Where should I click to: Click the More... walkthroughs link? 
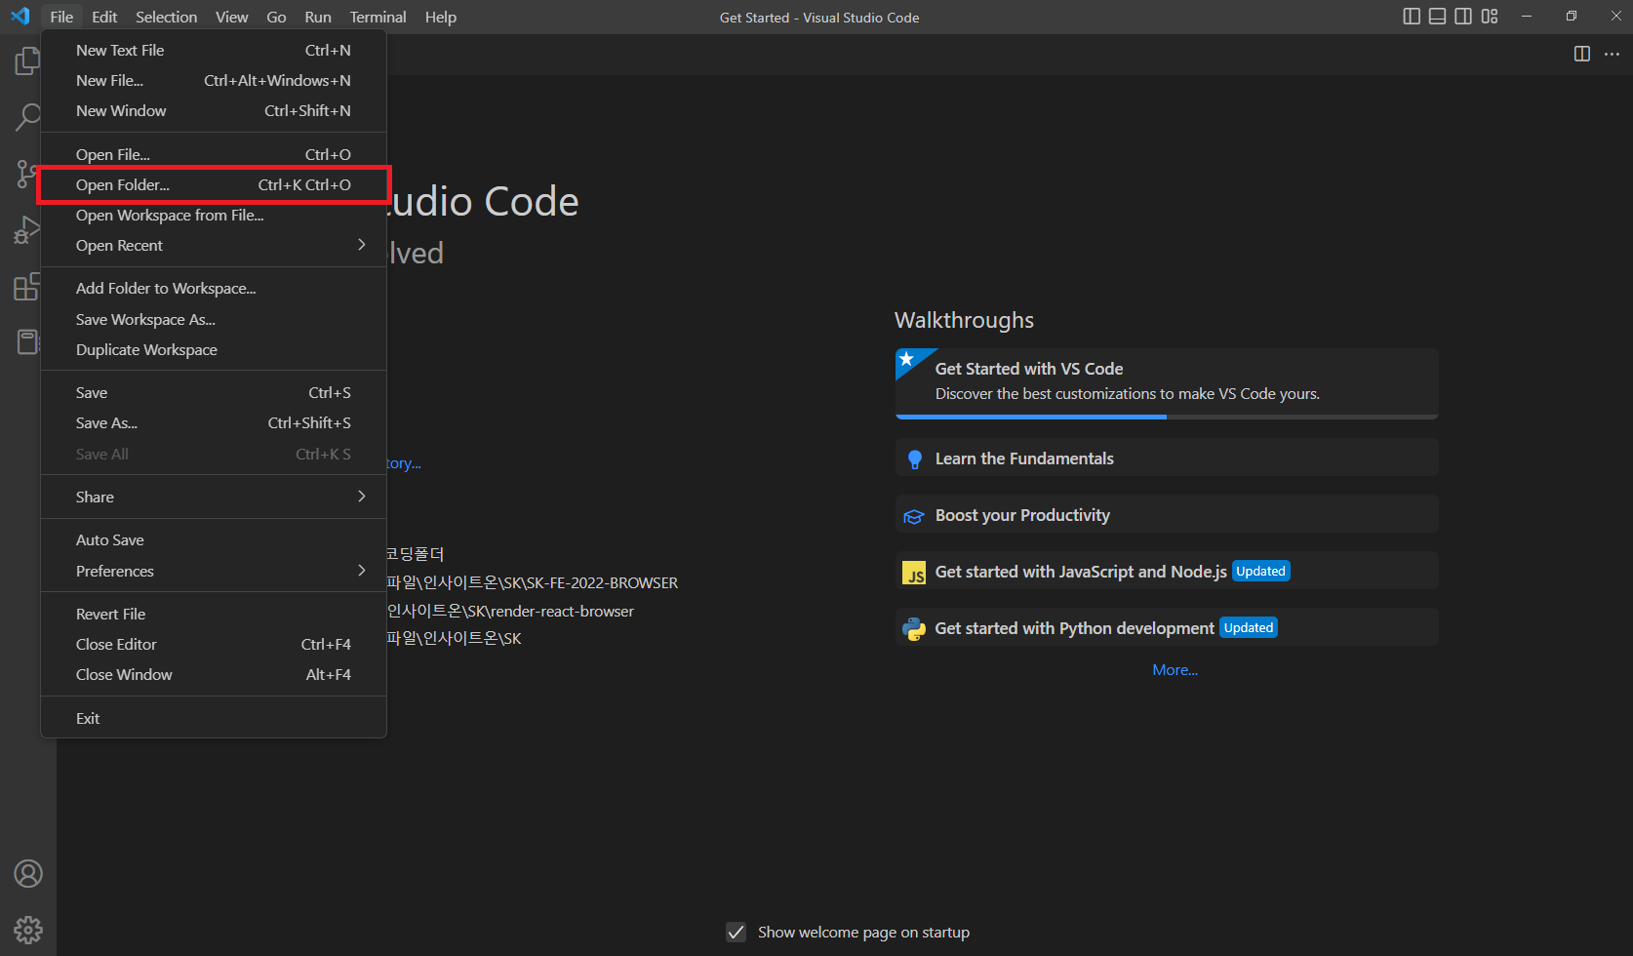tap(1175, 670)
